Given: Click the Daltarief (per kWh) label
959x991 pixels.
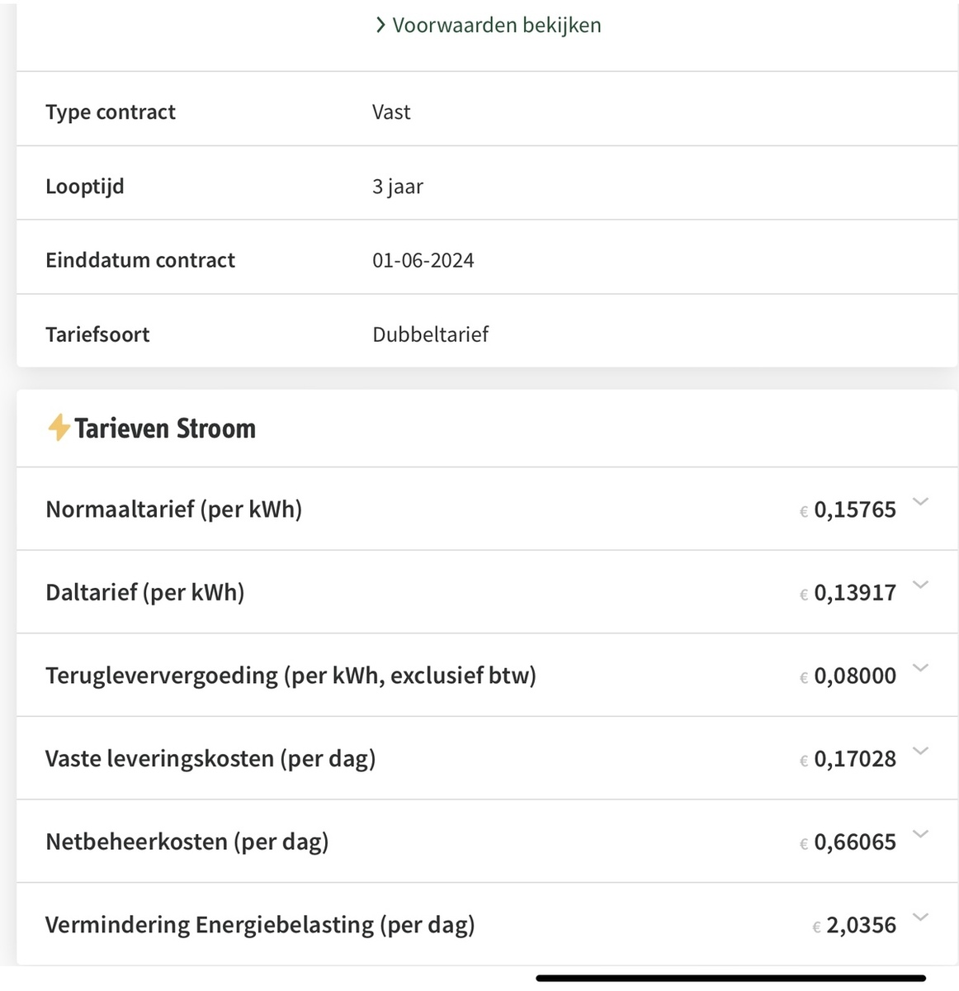Looking at the screenshot, I should point(144,593).
